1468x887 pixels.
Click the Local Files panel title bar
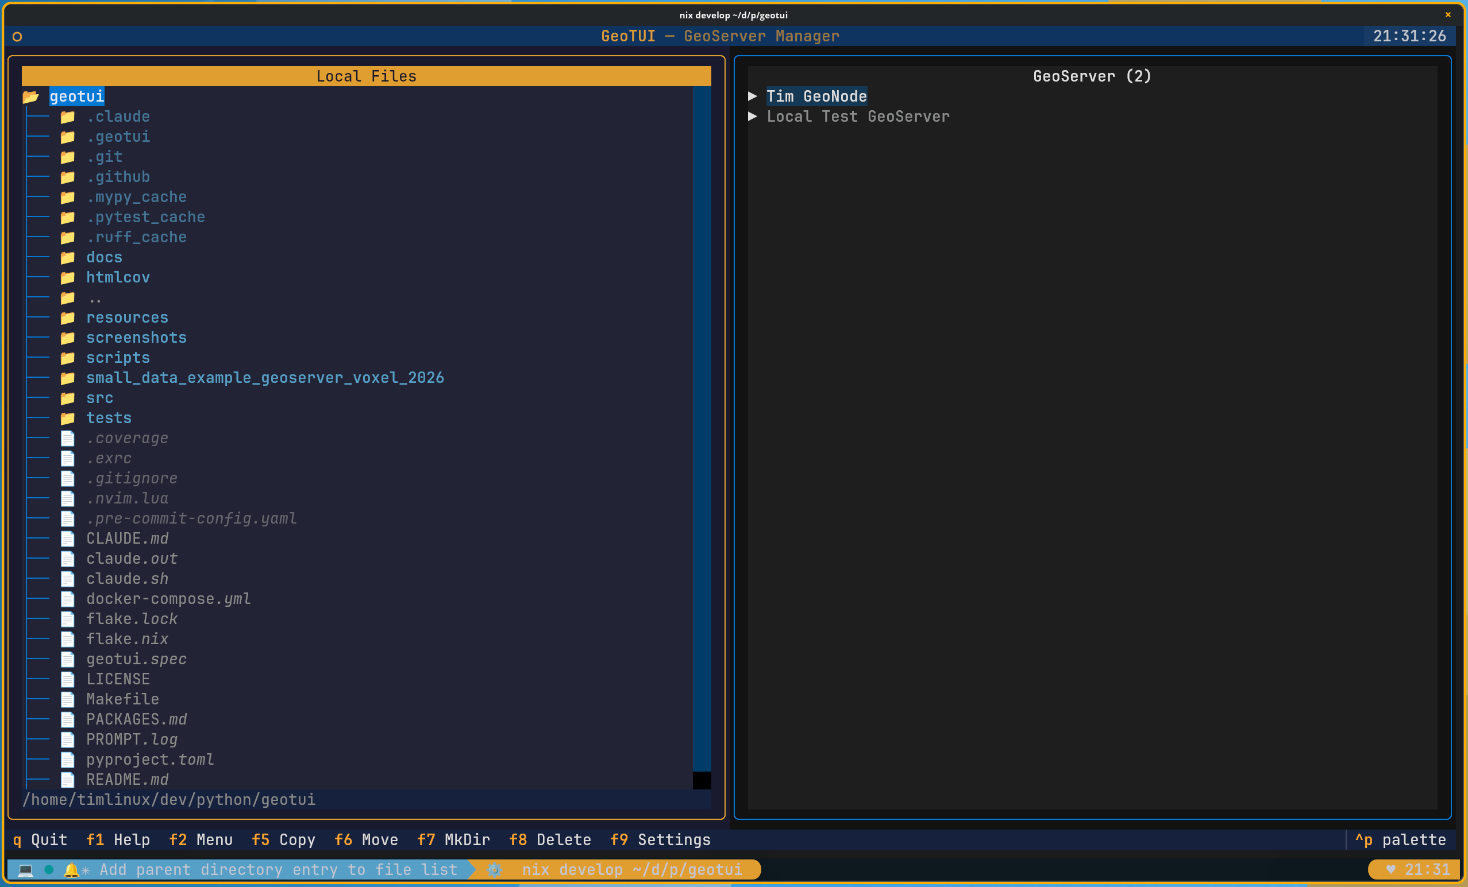[367, 76]
